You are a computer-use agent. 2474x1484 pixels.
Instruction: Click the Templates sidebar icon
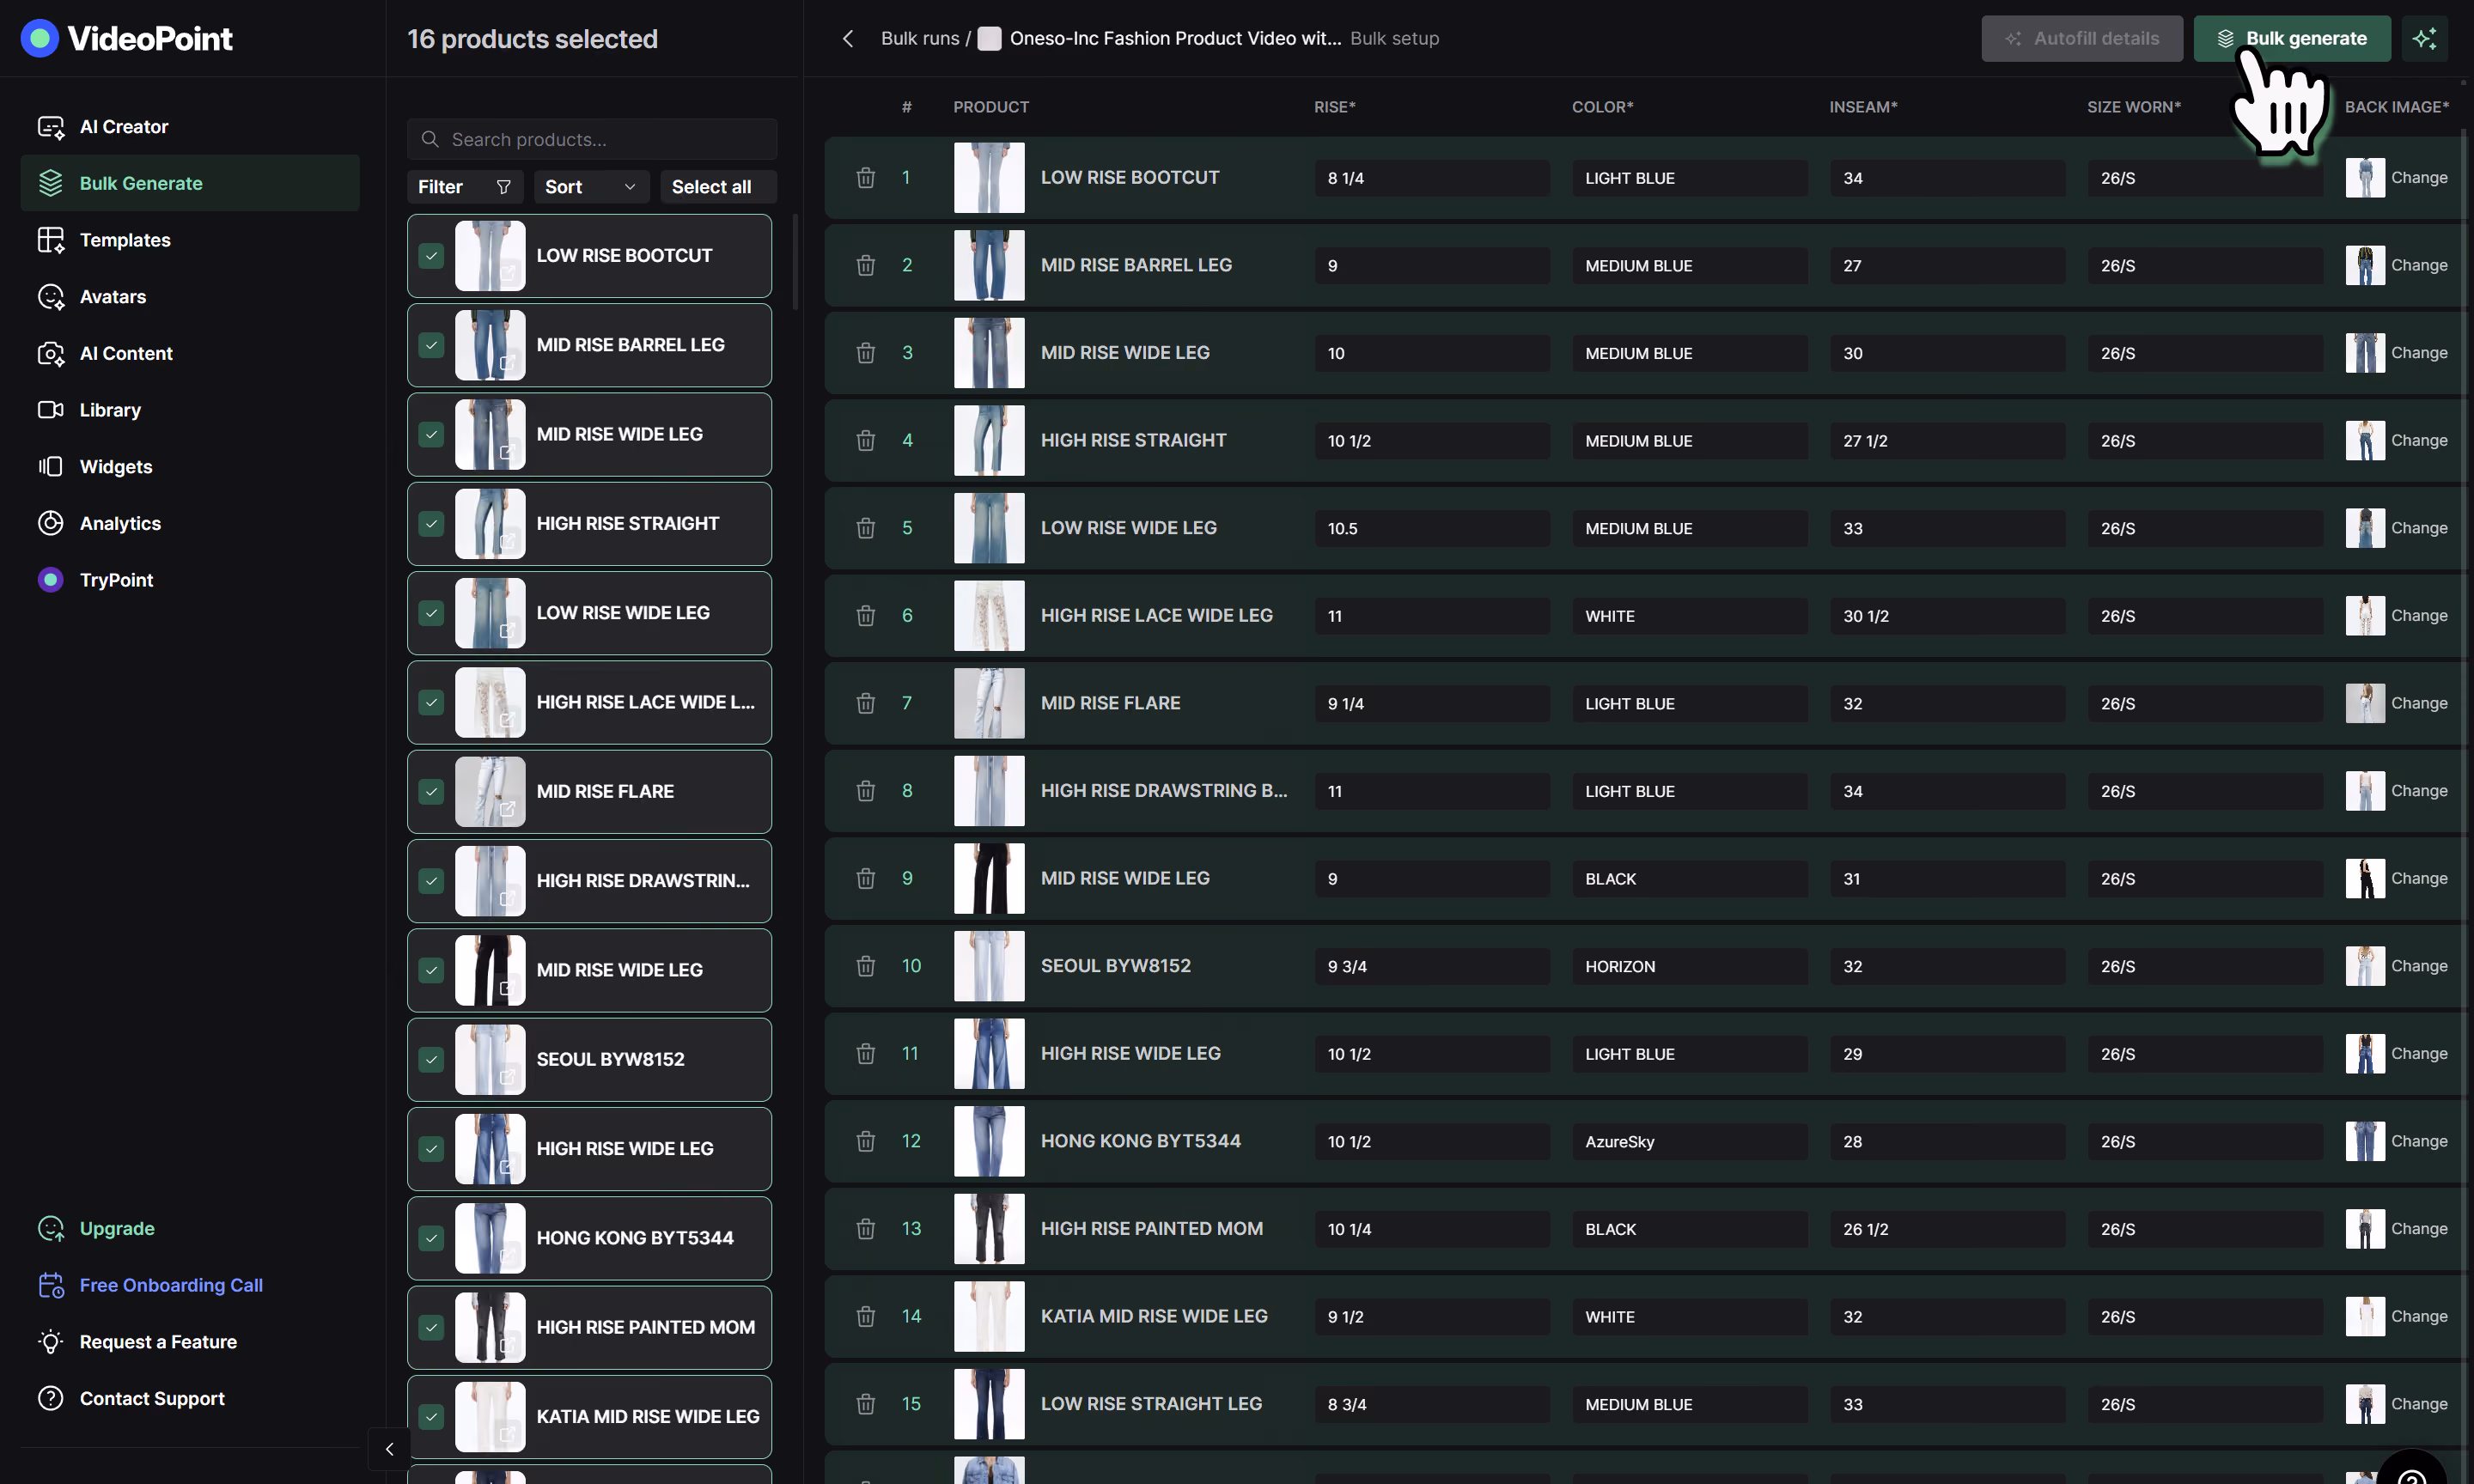pyautogui.click(x=50, y=240)
